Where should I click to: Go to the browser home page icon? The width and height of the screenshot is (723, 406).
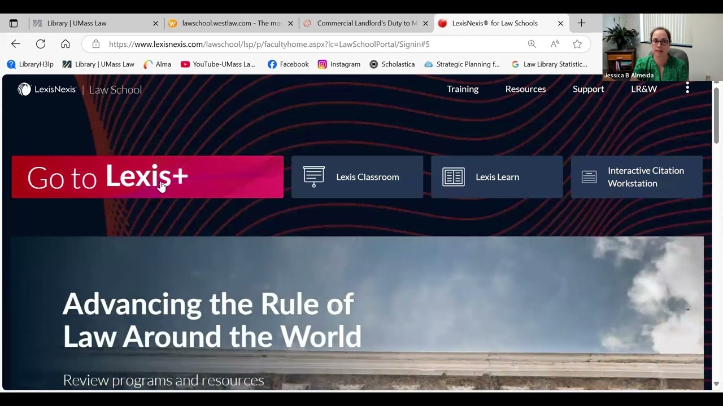click(x=66, y=44)
